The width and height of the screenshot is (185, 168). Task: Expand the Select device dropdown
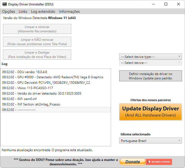(151, 63)
